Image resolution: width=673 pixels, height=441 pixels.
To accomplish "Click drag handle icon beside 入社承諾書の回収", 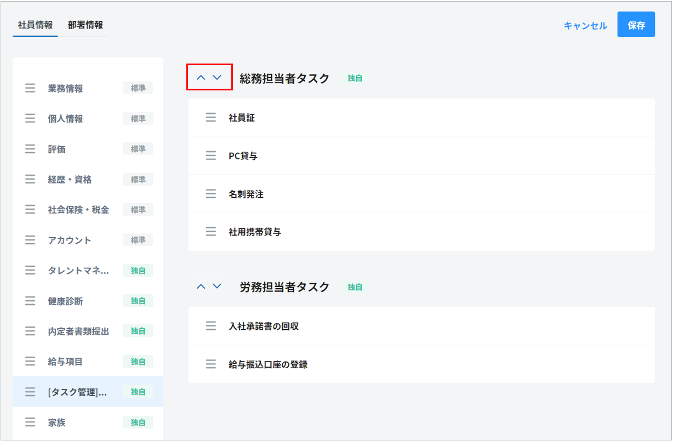I will [x=211, y=327].
